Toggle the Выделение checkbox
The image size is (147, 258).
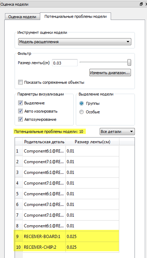(x=20, y=103)
